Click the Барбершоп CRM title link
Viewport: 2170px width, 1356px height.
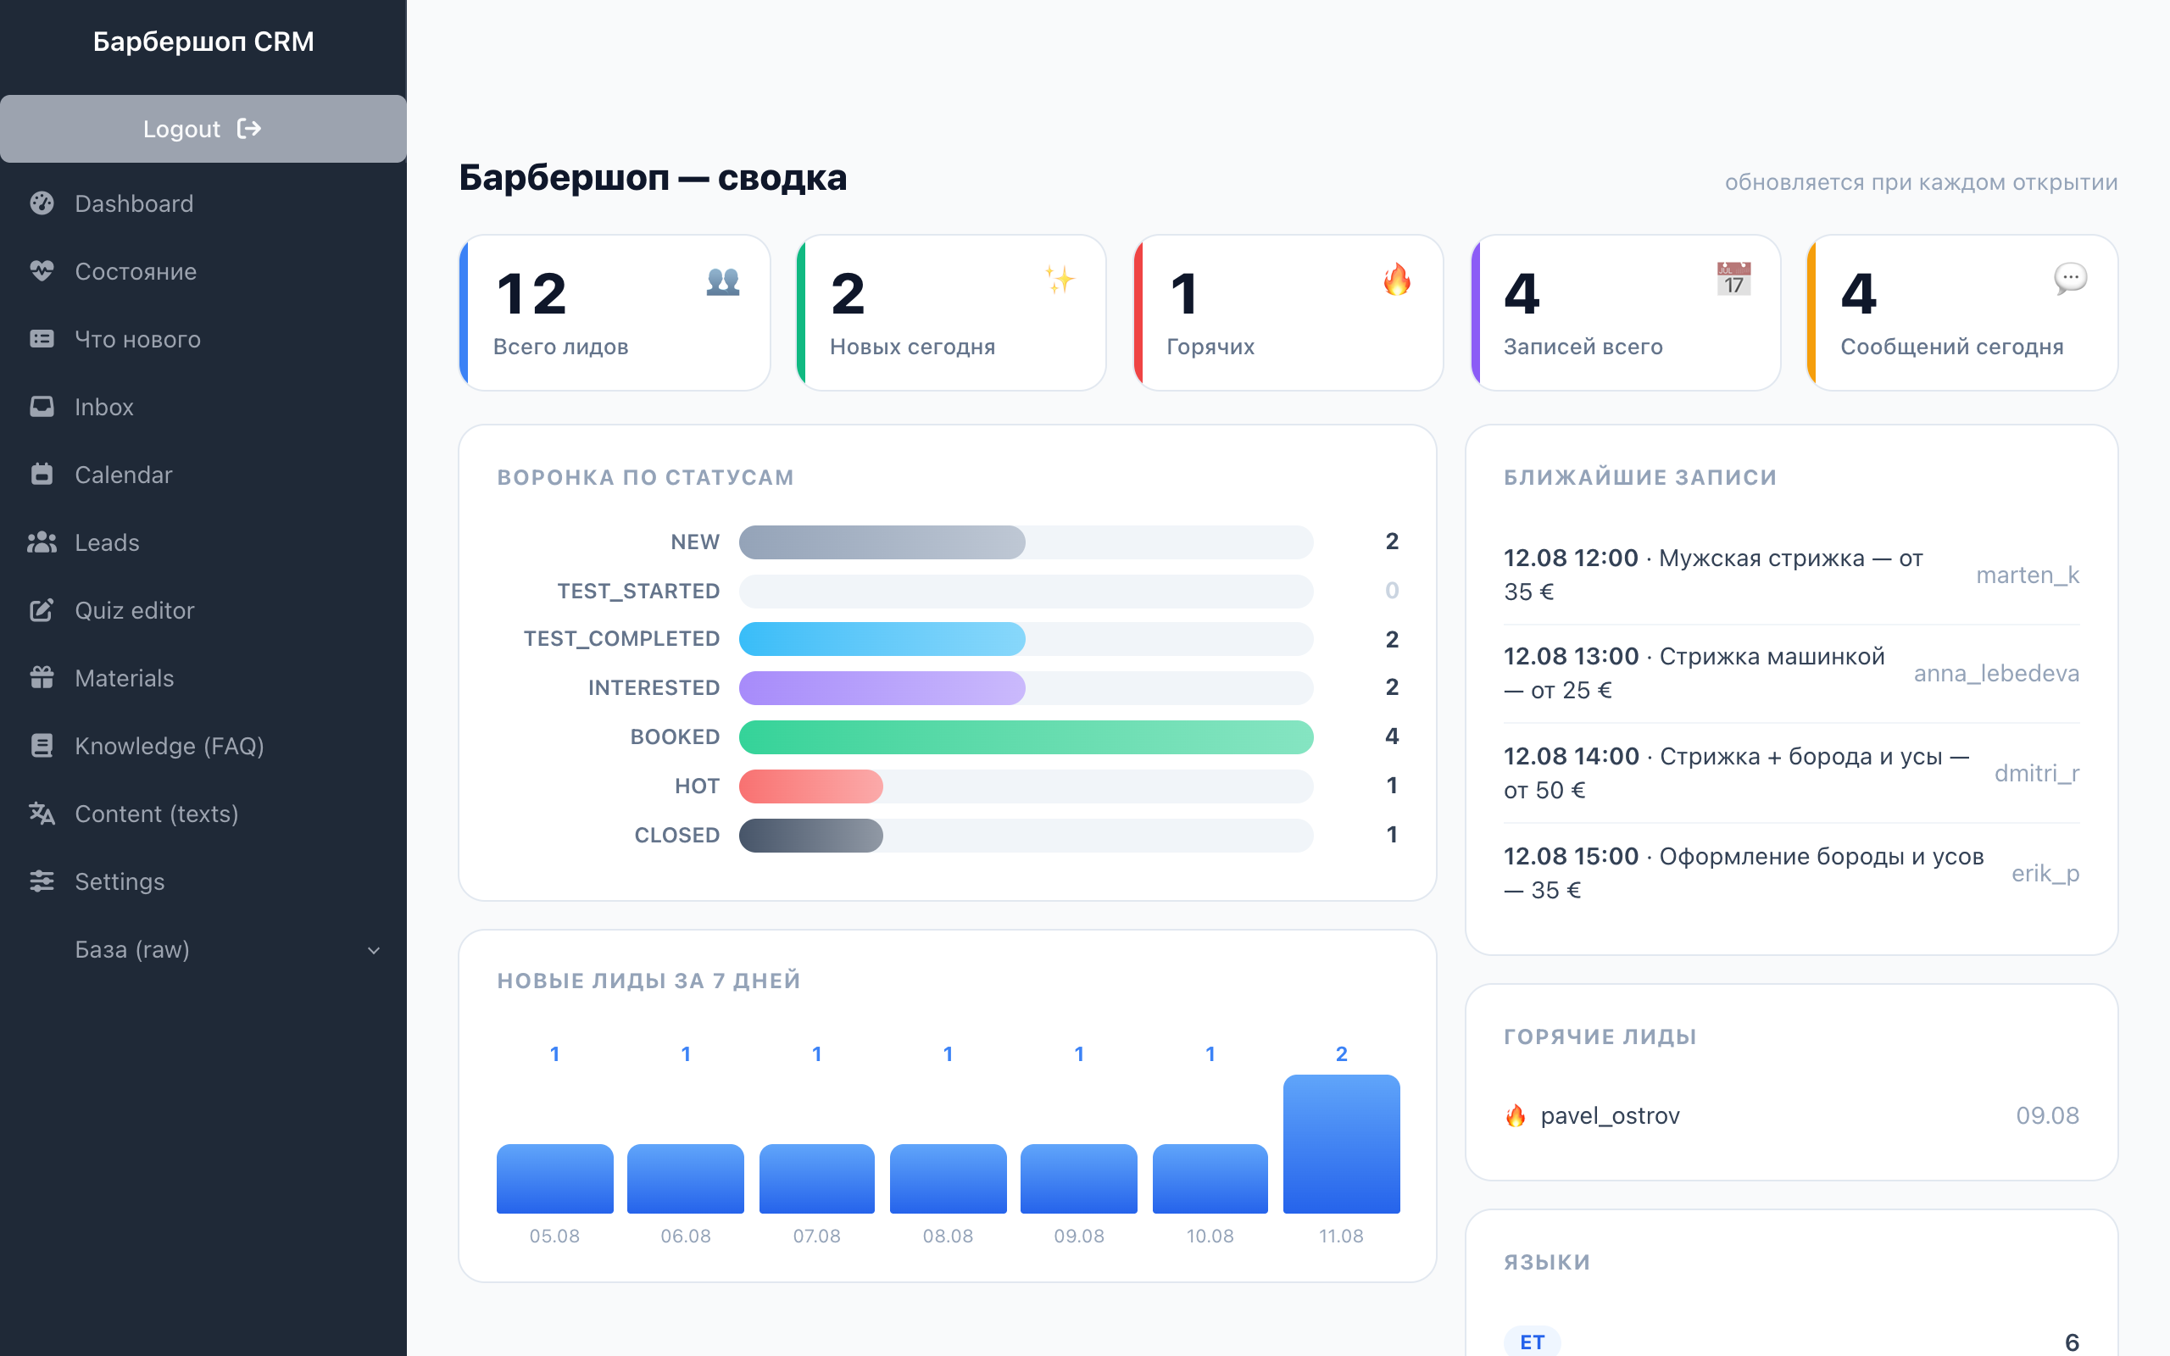203,42
